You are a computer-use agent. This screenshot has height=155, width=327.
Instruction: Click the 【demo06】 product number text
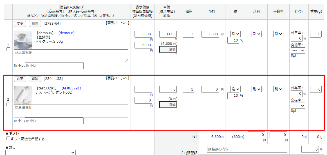pyautogui.click(x=45, y=33)
